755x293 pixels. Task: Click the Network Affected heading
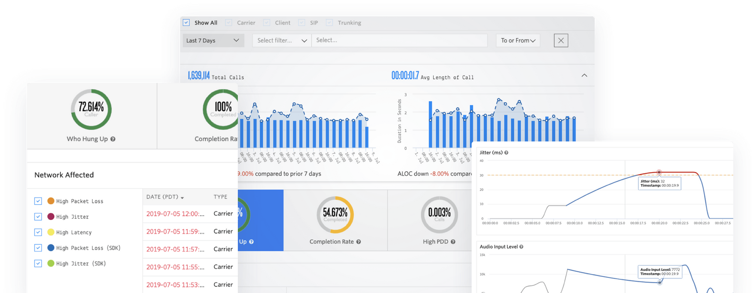click(64, 175)
